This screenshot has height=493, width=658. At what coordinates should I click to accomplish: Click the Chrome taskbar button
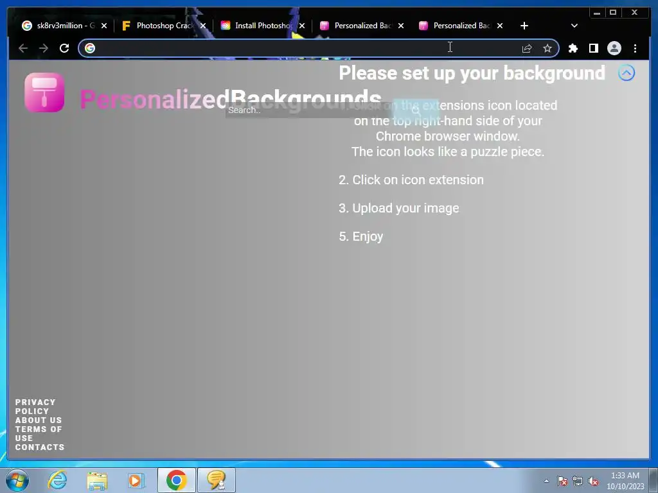(x=176, y=480)
